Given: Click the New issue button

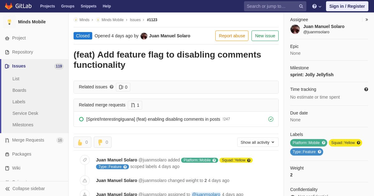Looking at the screenshot, I should [x=265, y=36].
